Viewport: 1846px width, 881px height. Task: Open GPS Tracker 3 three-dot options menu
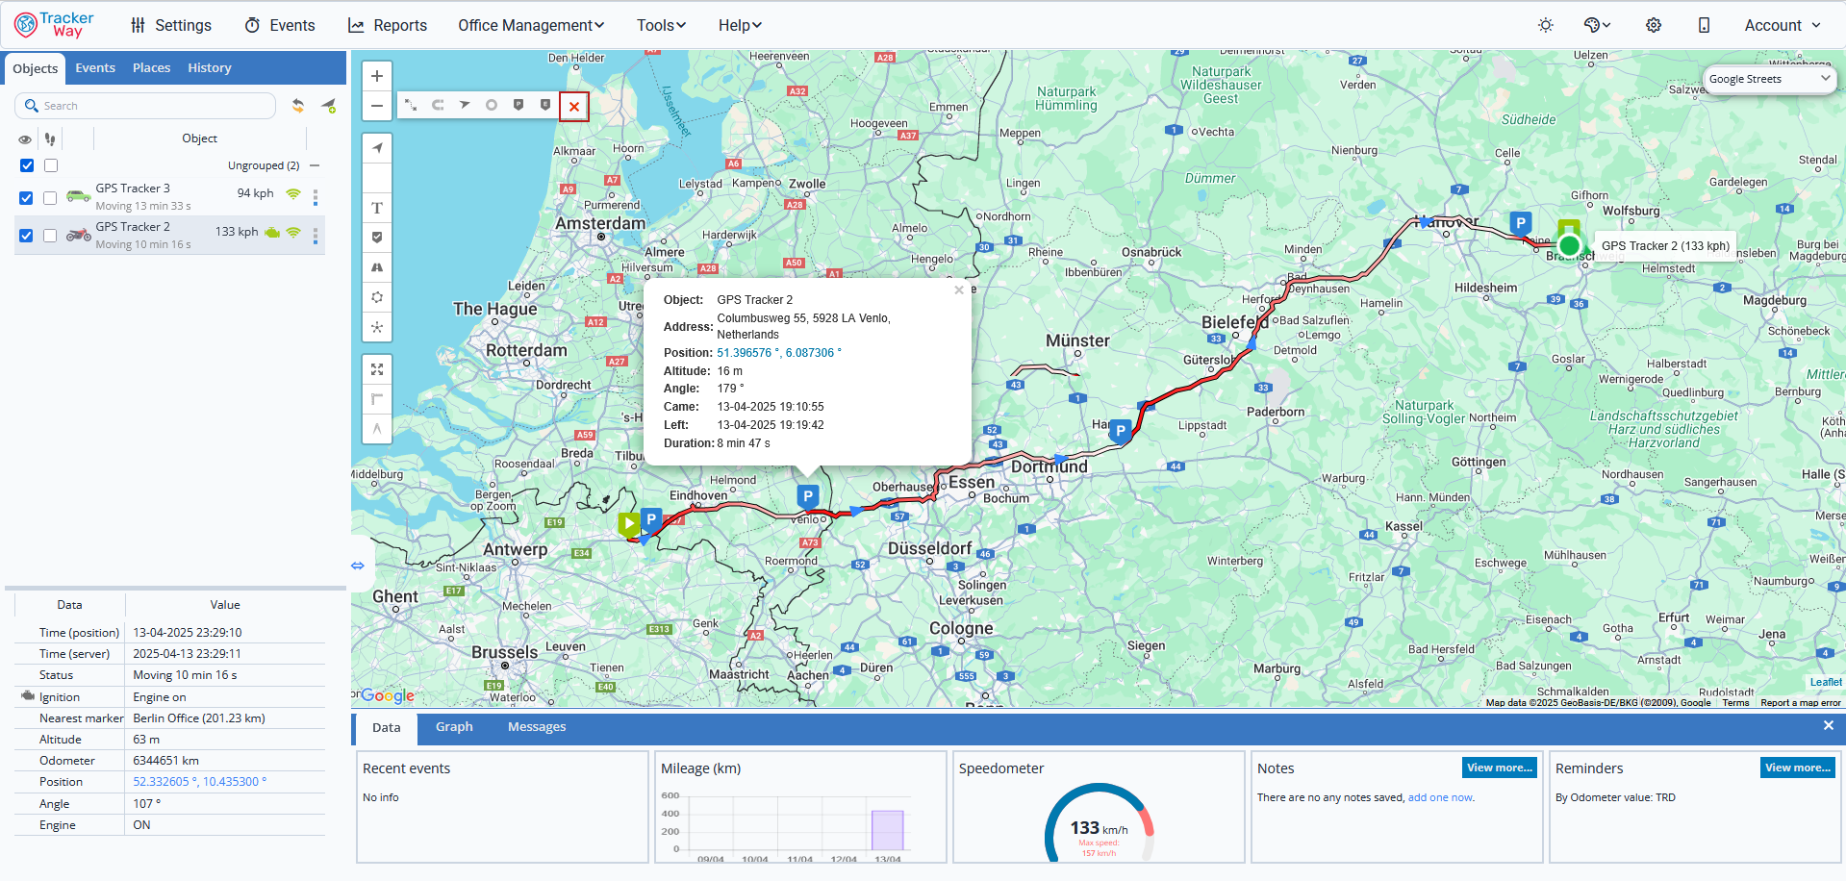click(x=316, y=197)
